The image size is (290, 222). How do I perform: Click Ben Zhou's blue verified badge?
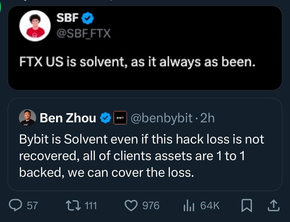[x=105, y=118]
